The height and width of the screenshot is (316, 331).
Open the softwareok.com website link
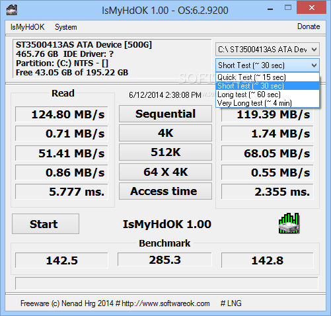[166, 303]
